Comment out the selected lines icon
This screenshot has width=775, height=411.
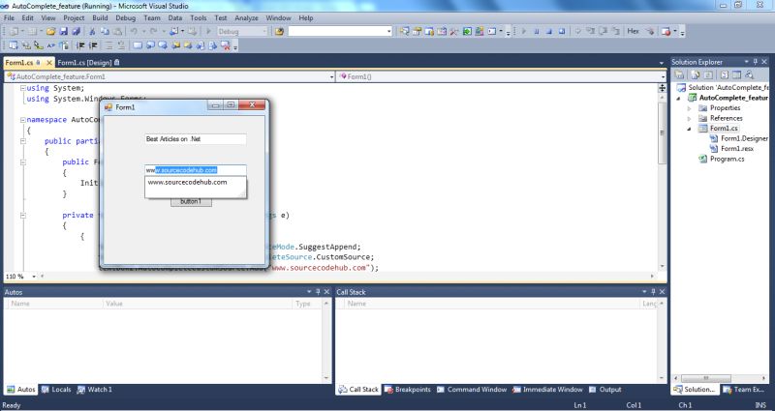(109, 45)
